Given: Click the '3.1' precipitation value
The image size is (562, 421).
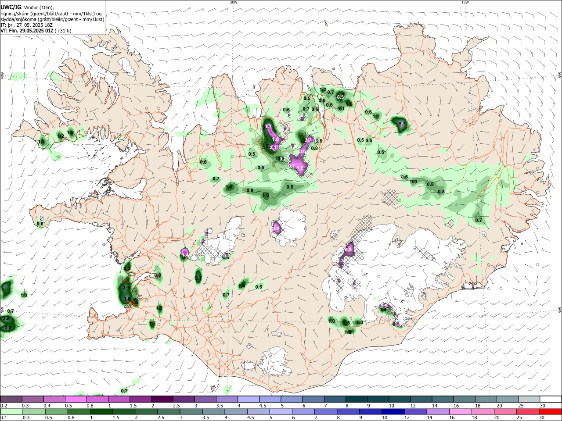Looking at the screenshot, I should (126, 288).
